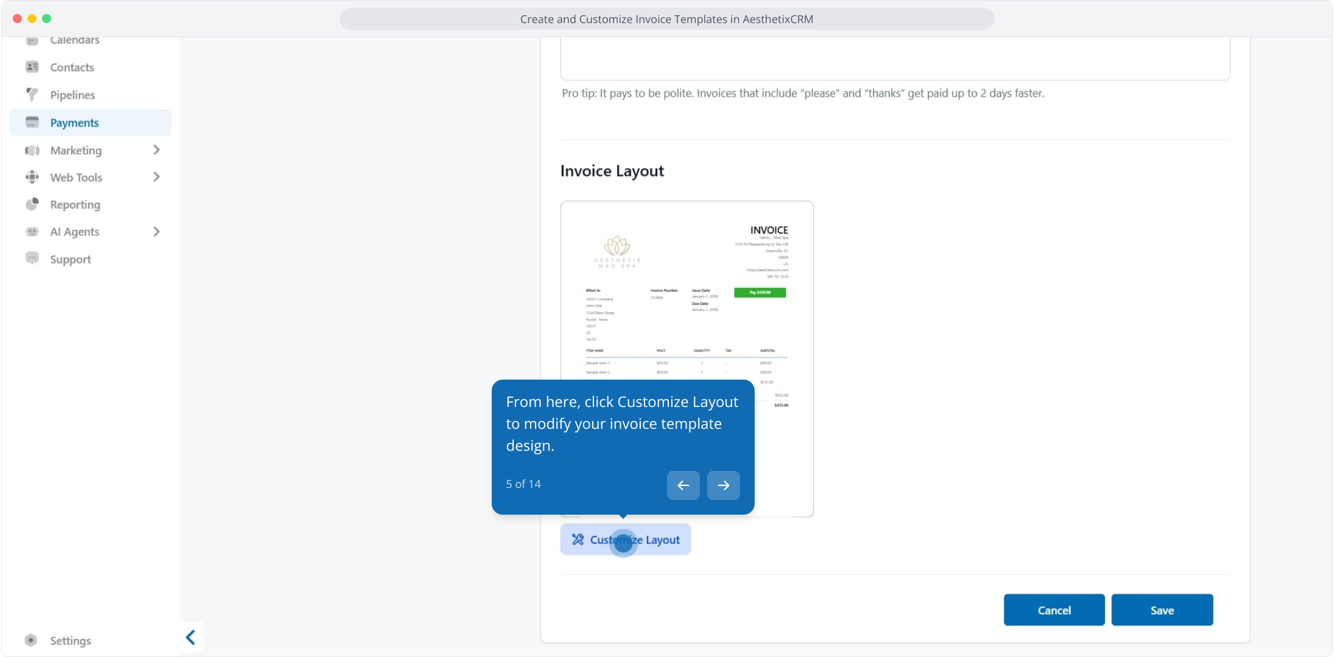Collapse the sidebar with the left chevron

pyautogui.click(x=190, y=637)
